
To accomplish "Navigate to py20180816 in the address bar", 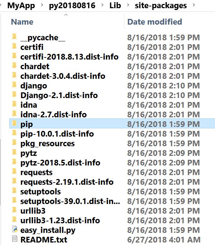I will pyautogui.click(x=72, y=6).
